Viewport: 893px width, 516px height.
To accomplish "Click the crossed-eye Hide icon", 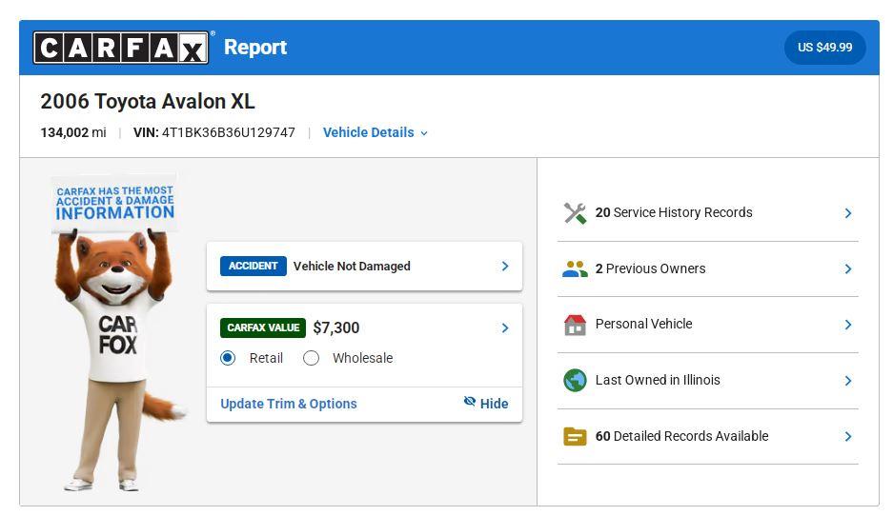I will pyautogui.click(x=469, y=402).
